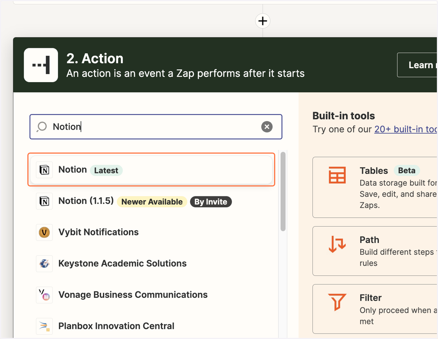Click the Beta badge next to Tables

(407, 170)
